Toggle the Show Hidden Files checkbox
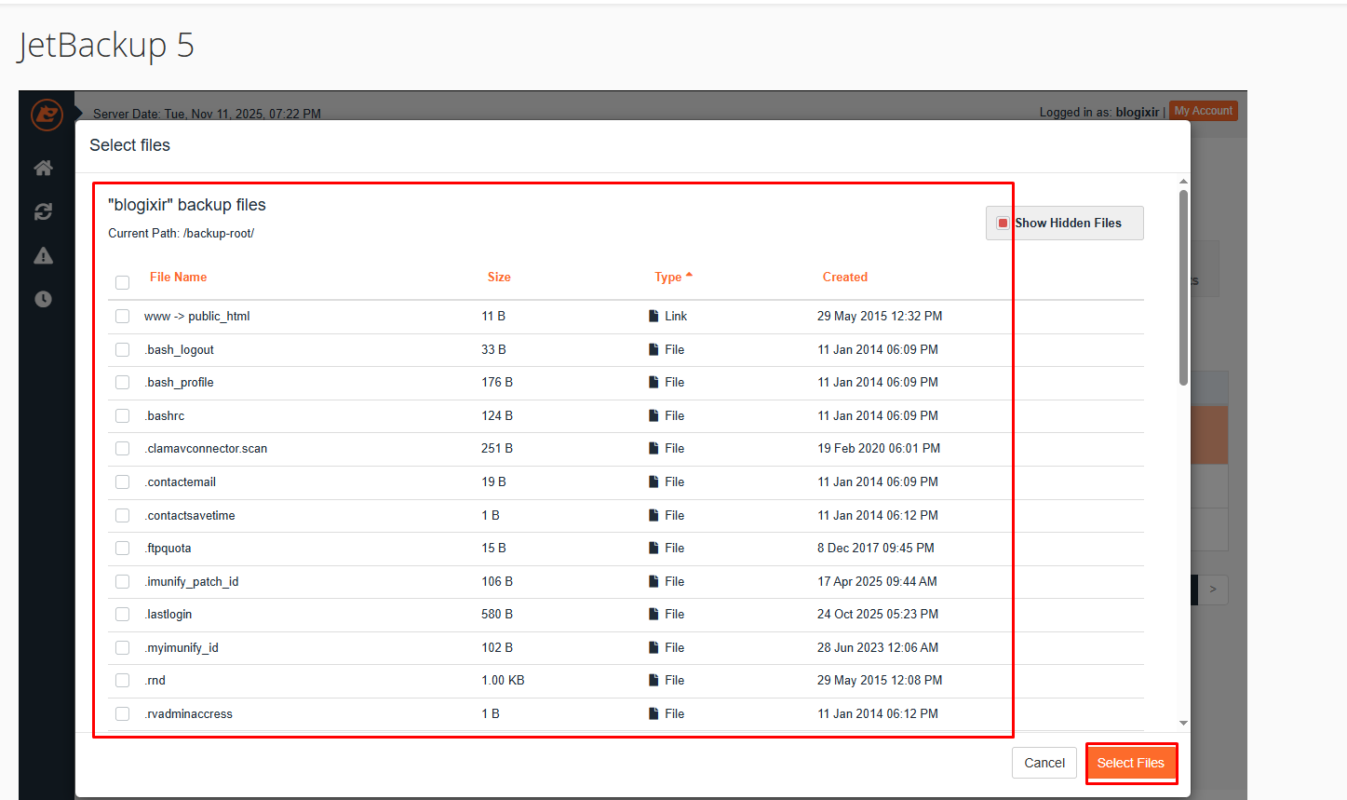The width and height of the screenshot is (1347, 800). (1003, 223)
